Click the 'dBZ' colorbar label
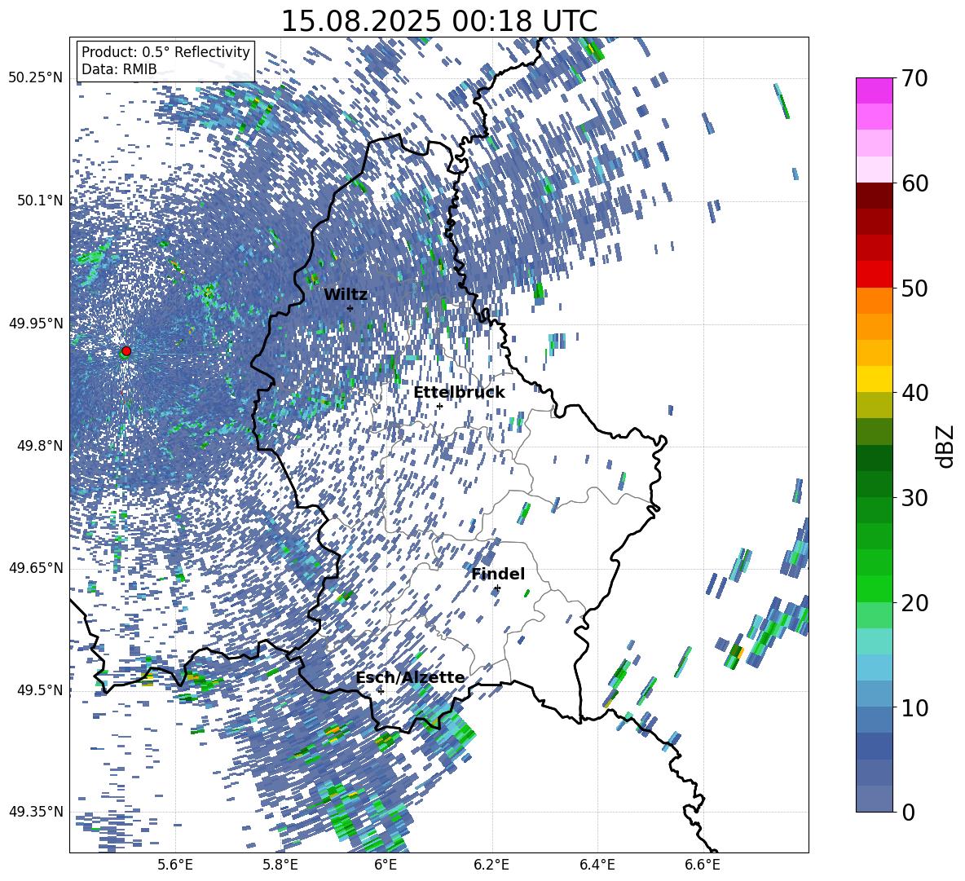965x881 pixels. pos(946,446)
